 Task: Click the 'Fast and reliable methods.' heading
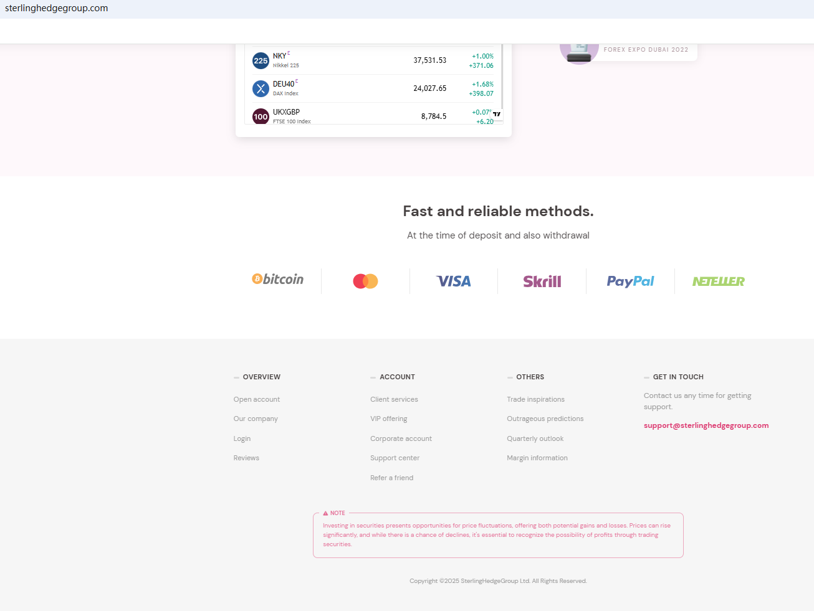point(498,211)
